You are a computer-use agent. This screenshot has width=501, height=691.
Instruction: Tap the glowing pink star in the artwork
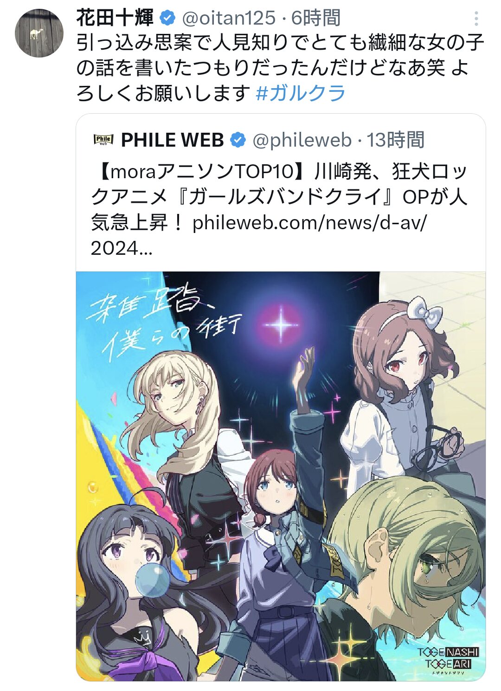281,323
